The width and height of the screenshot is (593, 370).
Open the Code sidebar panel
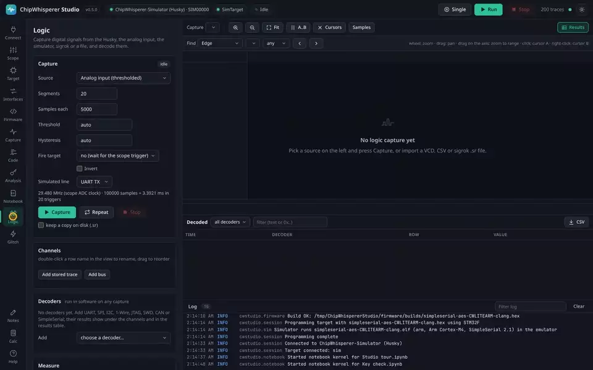(13, 155)
